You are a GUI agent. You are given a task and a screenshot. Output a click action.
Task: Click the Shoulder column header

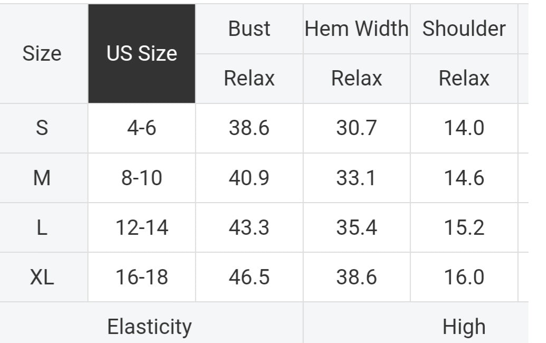point(464,28)
